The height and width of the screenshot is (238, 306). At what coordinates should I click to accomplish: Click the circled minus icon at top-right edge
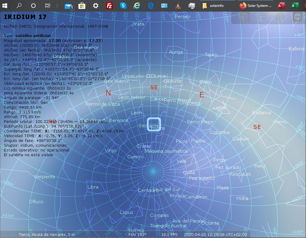coord(298,17)
